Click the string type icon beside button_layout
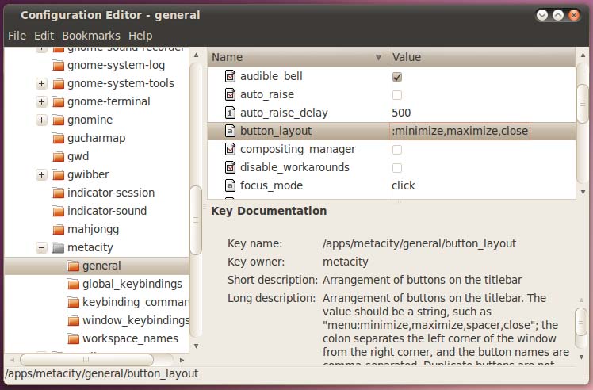This screenshot has height=390, width=593. coord(231,131)
